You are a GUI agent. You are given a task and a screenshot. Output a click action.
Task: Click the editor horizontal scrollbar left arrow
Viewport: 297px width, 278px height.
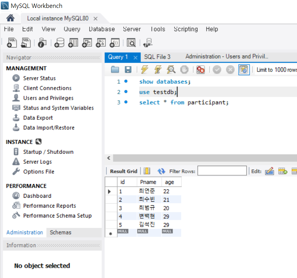109,158
